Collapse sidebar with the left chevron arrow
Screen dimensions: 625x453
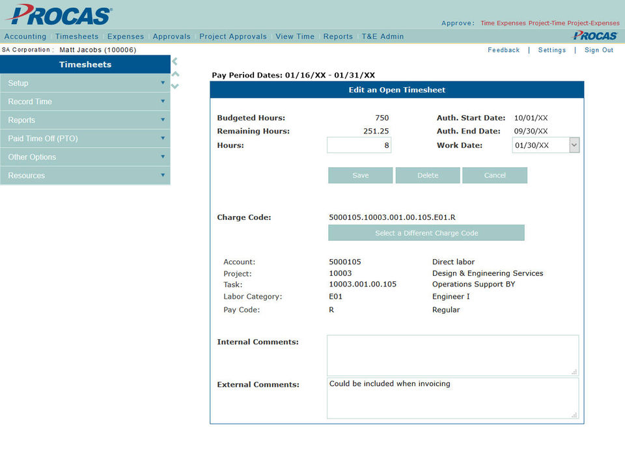click(174, 61)
